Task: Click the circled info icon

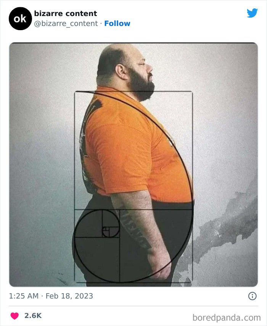Action: [x=252, y=296]
